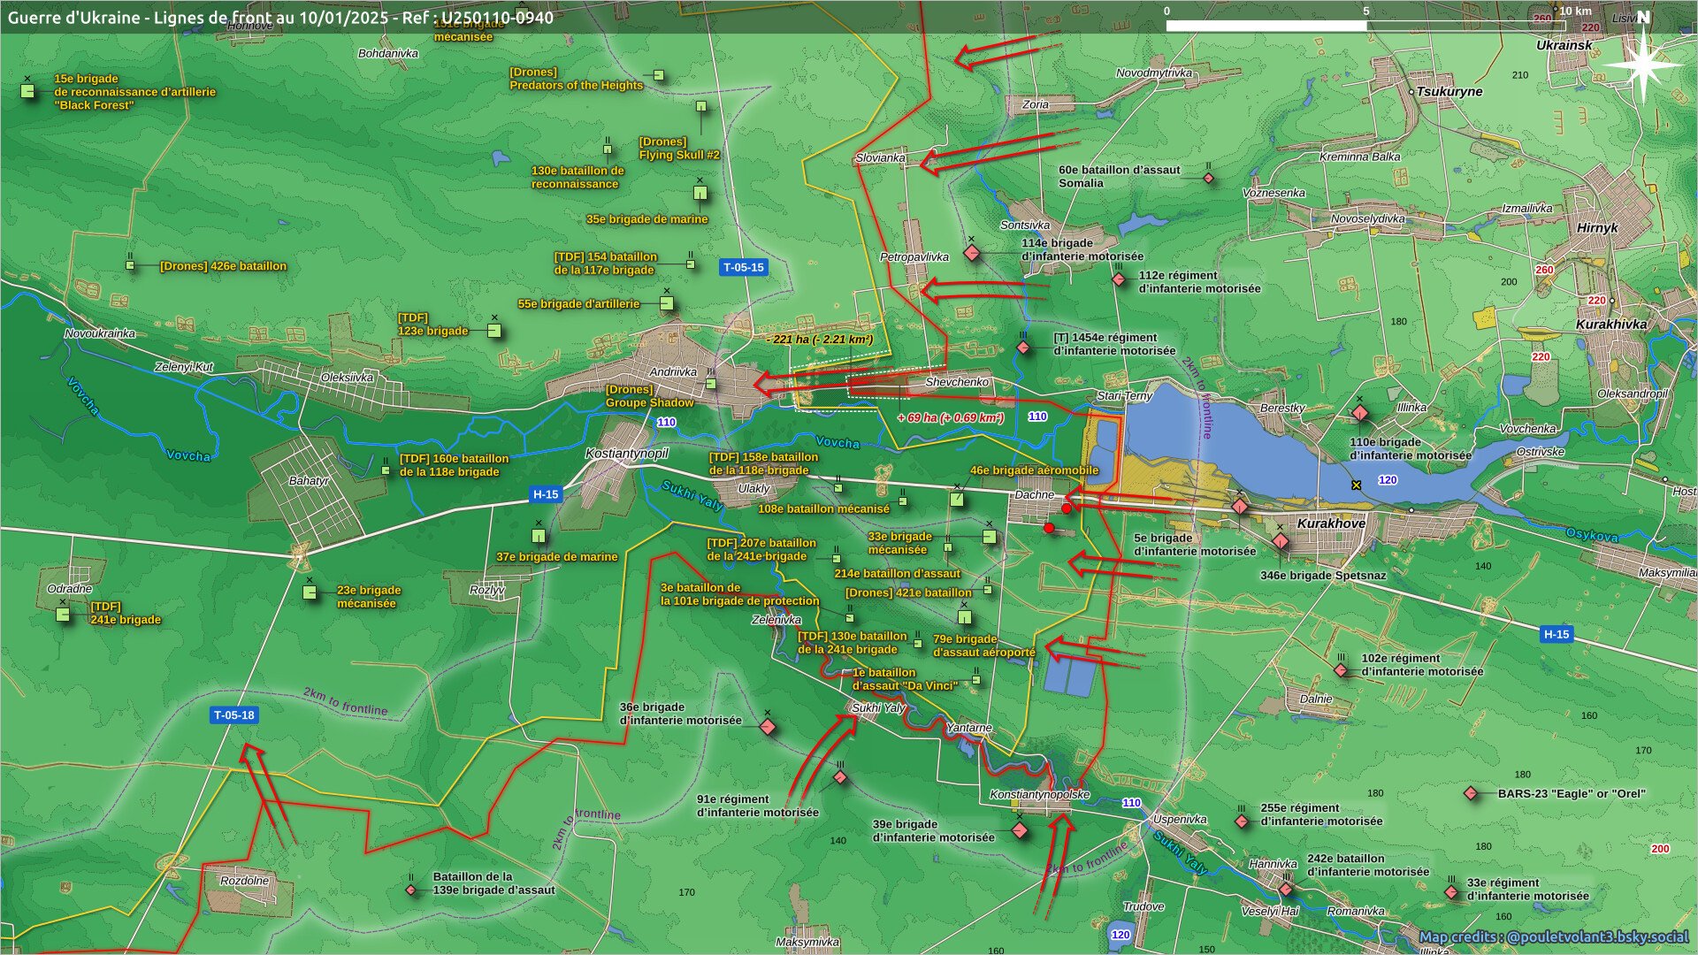Click the Bahatyr village label

pos(309,480)
